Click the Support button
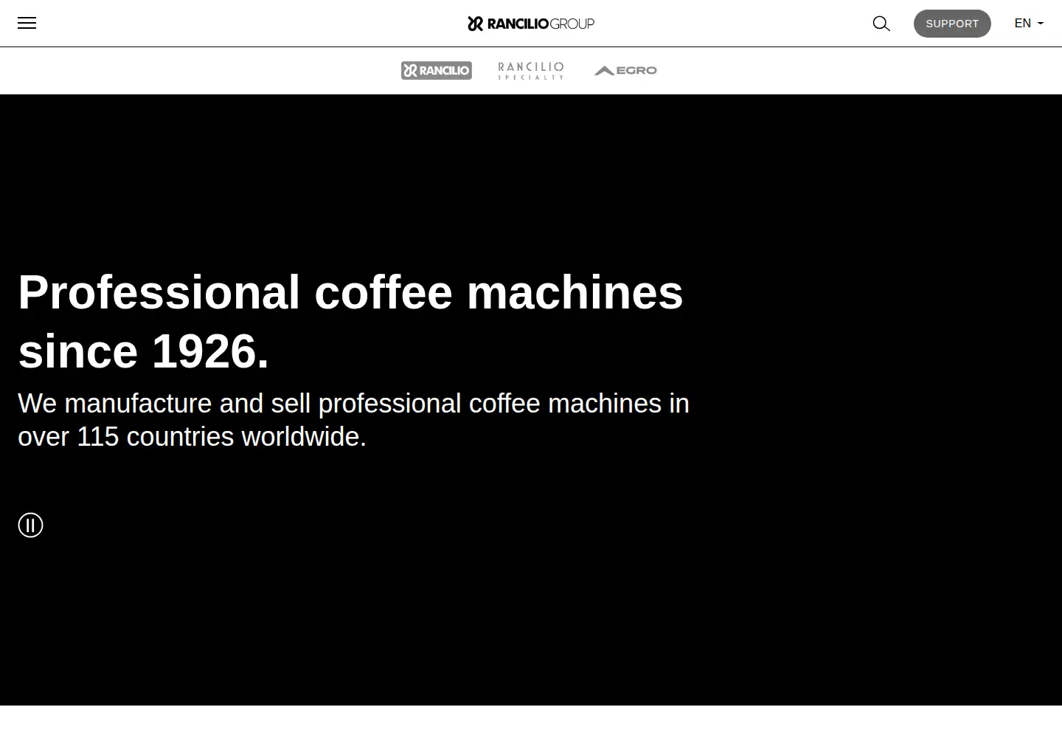 [952, 24]
